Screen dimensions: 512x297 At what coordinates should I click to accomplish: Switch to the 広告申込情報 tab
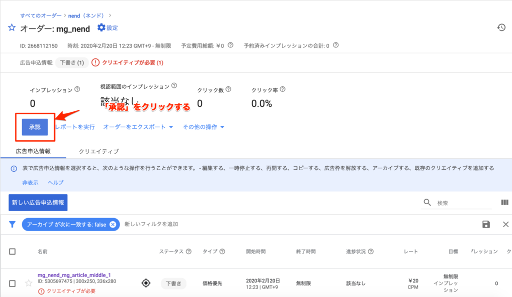[33, 151]
